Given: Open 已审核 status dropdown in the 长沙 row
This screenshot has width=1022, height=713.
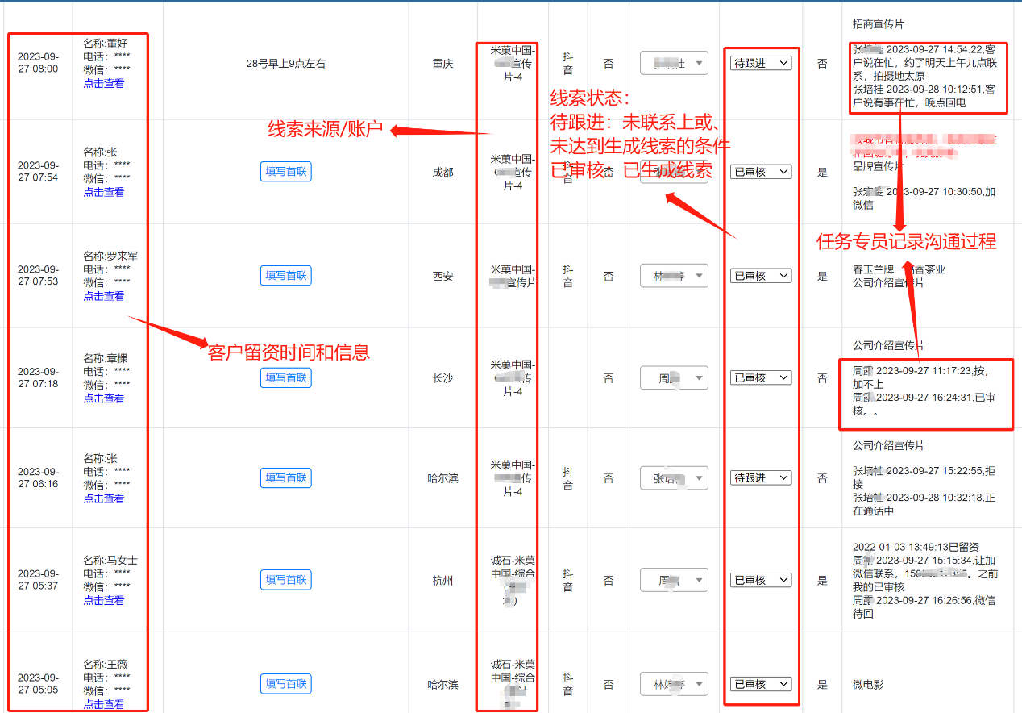Looking at the screenshot, I should (761, 377).
